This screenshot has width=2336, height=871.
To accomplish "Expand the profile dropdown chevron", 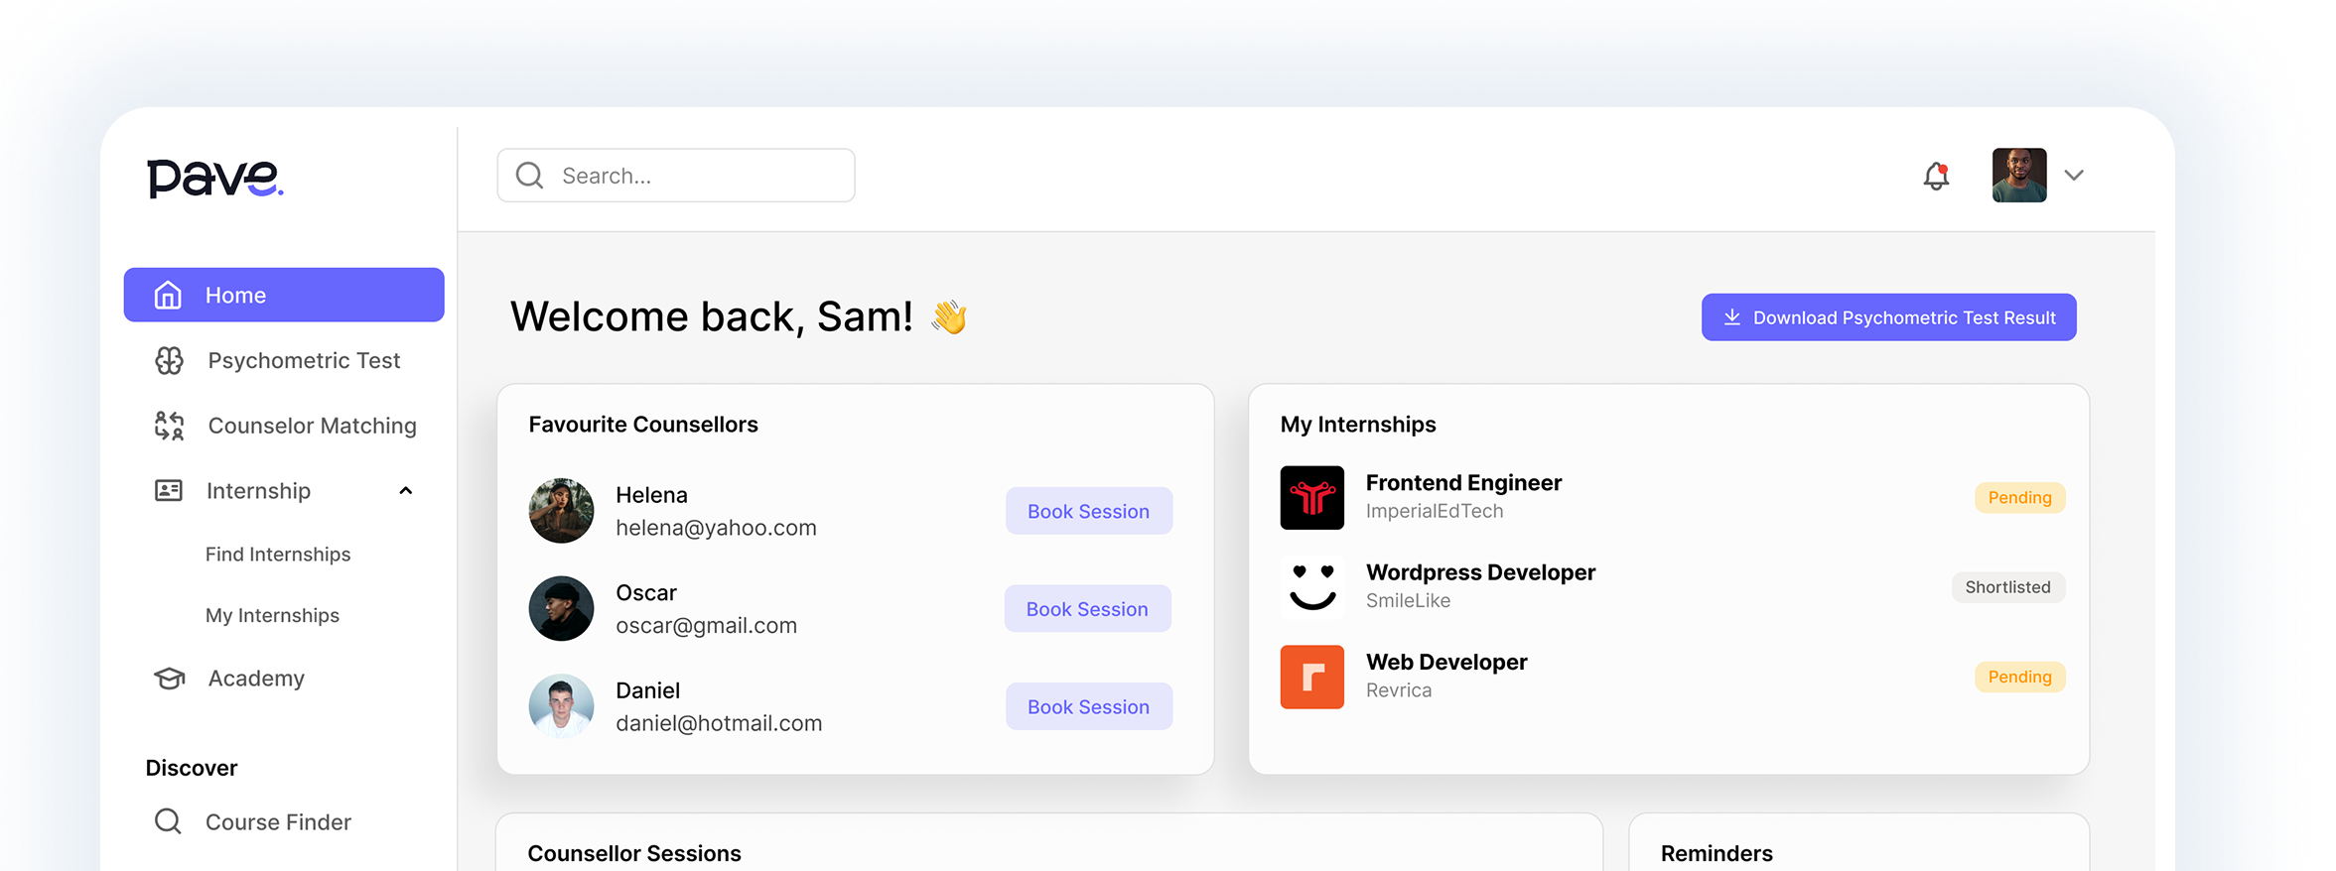I will (2074, 176).
